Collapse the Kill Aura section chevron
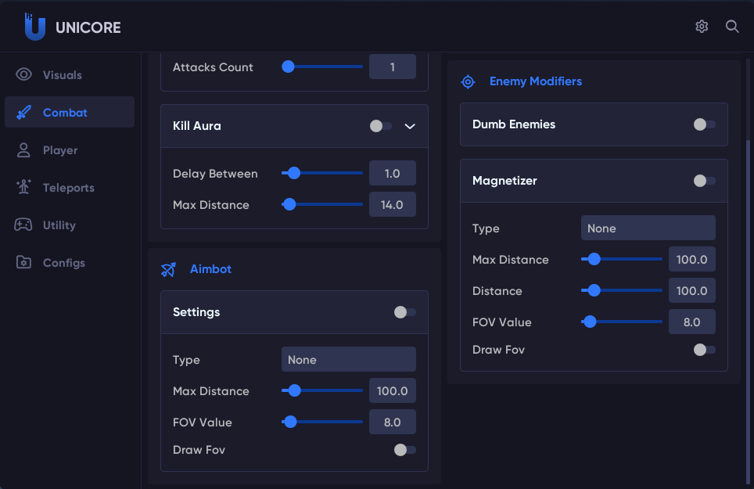This screenshot has width=754, height=489. [410, 126]
